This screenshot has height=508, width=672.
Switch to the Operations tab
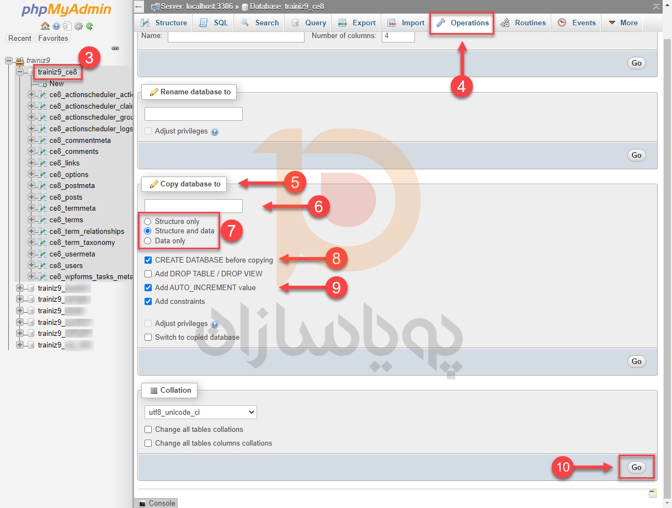tap(462, 23)
